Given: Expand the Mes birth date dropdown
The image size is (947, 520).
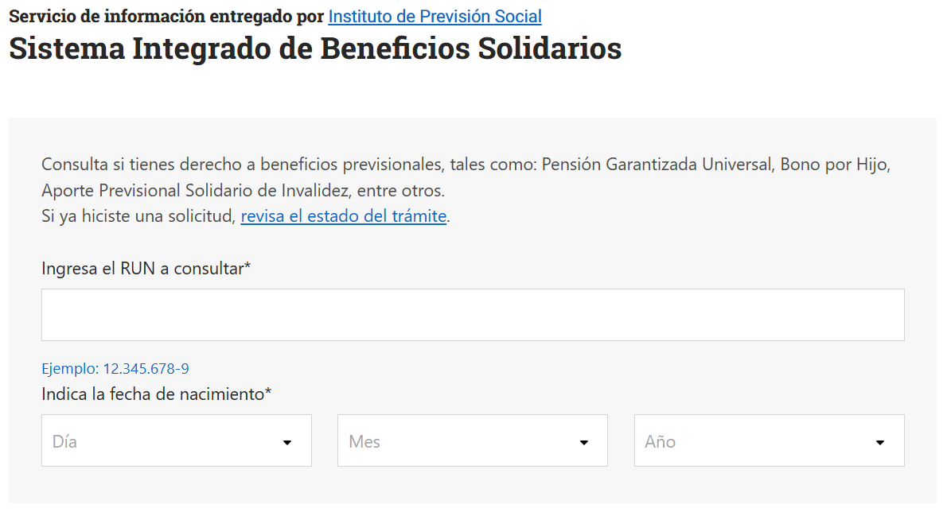Looking at the screenshot, I should (x=472, y=440).
